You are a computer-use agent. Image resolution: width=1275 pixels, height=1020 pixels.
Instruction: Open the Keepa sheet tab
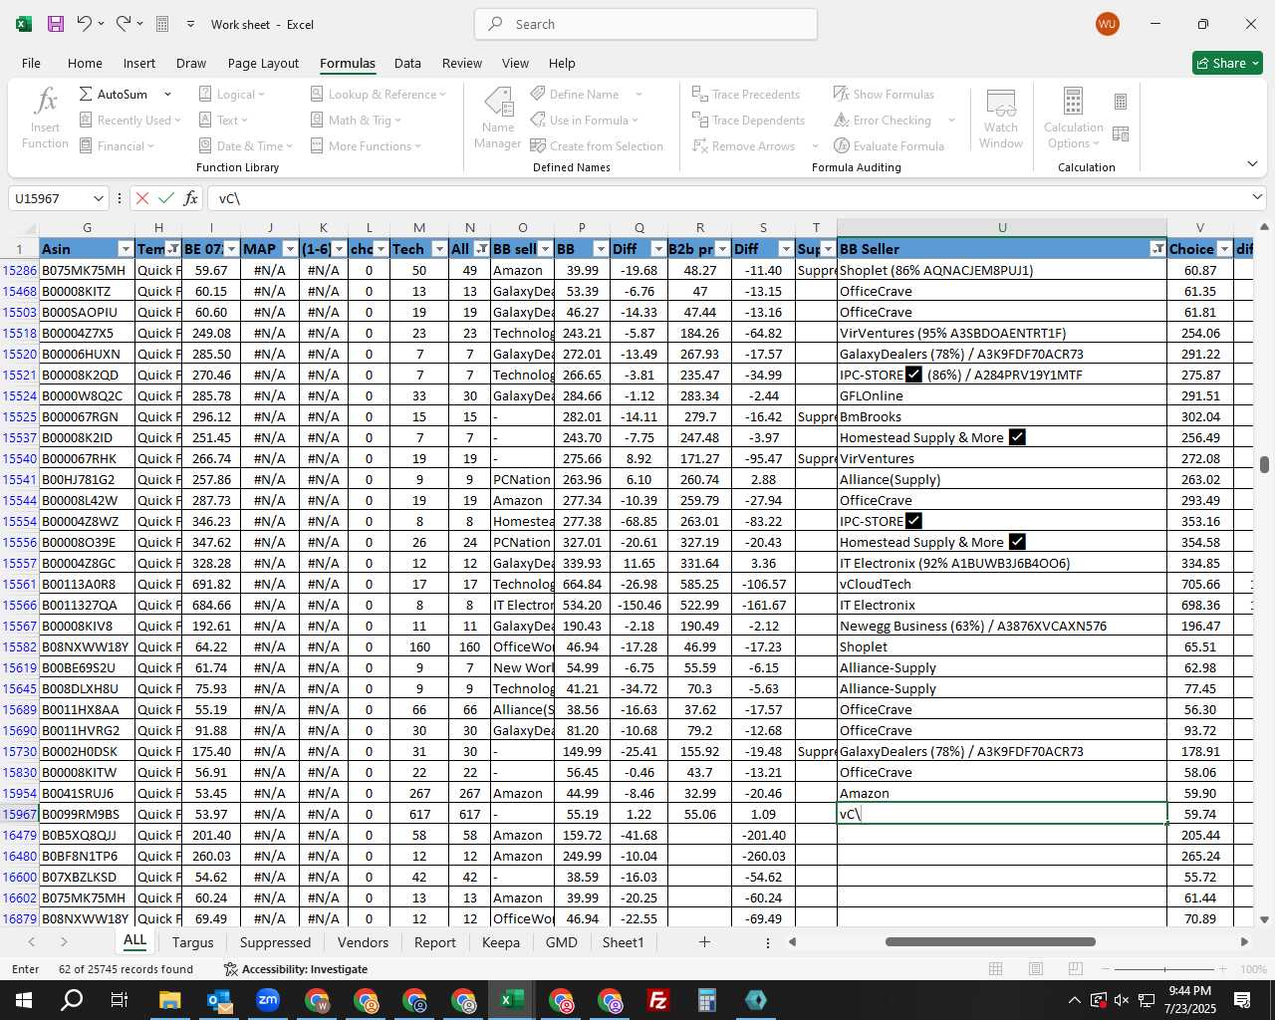tap(501, 942)
